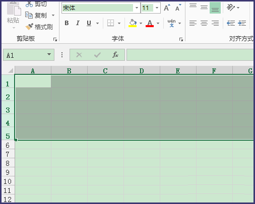Toggle Underline formatting

coord(89,23)
